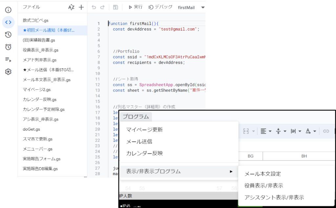Select メール送信 from プログラム menu

coord(139,142)
